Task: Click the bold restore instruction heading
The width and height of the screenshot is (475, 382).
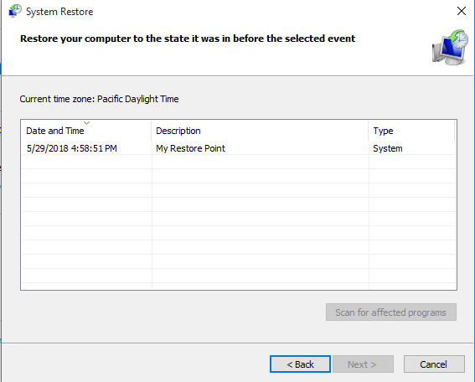Action: tap(188, 39)
